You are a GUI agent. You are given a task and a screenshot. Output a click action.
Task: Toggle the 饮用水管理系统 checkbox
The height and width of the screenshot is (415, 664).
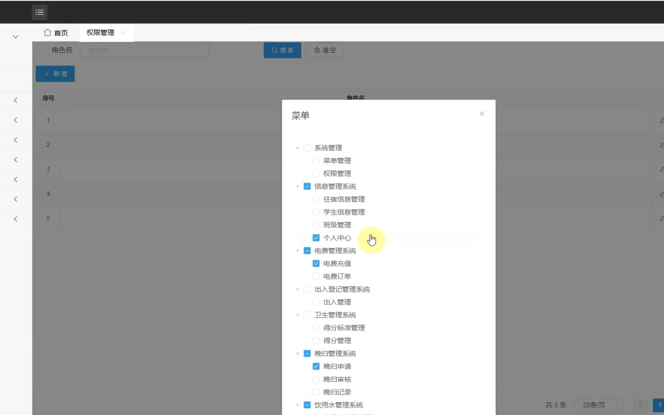pos(307,405)
